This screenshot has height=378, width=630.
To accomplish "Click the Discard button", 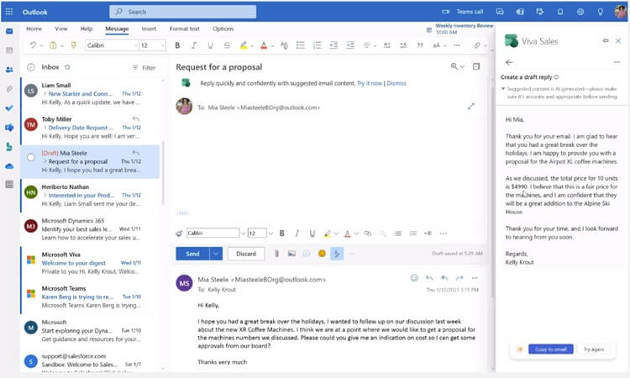I will pos(246,254).
